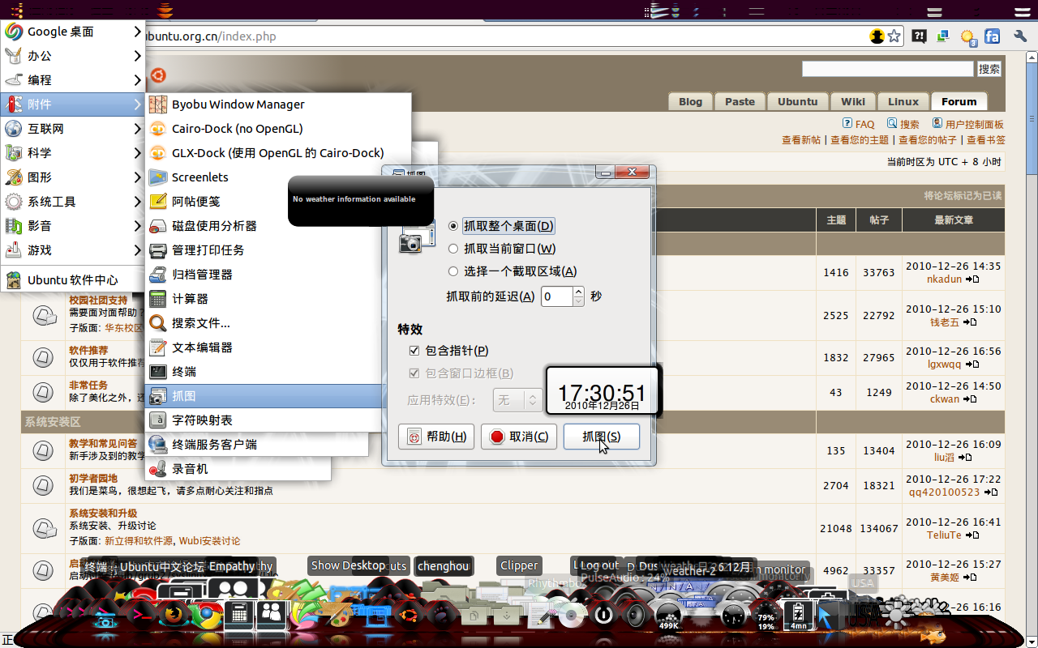Expand the Google 桌面 submenu
Viewport: 1038px width, 648px height.
73,32
